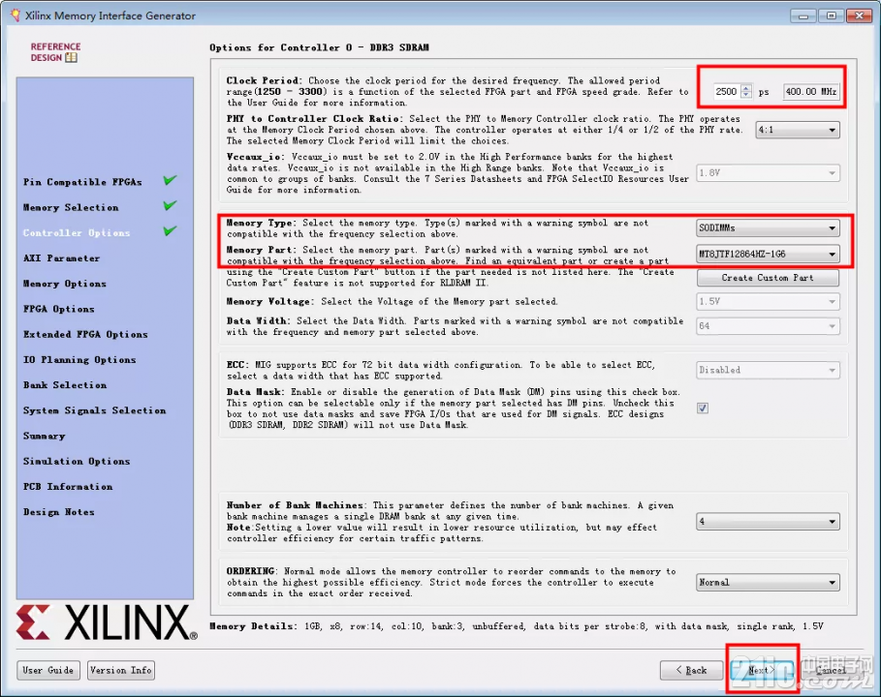Click the User Guide button

pyautogui.click(x=48, y=670)
